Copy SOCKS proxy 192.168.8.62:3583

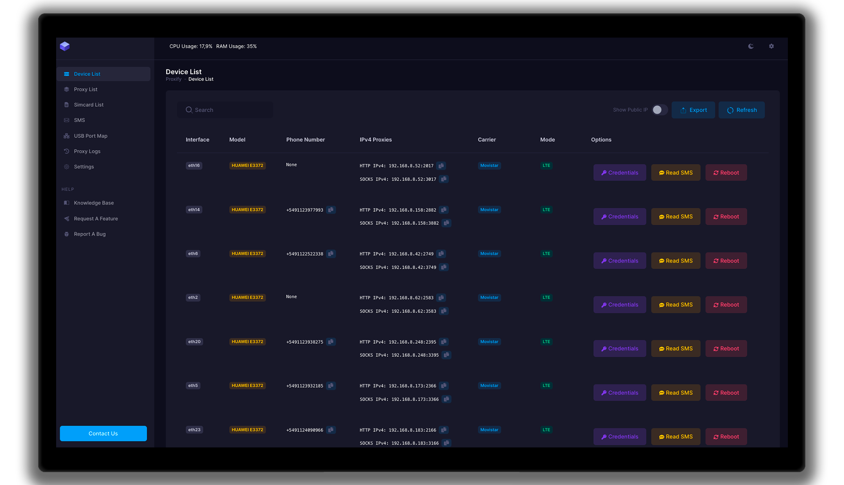[x=444, y=311]
